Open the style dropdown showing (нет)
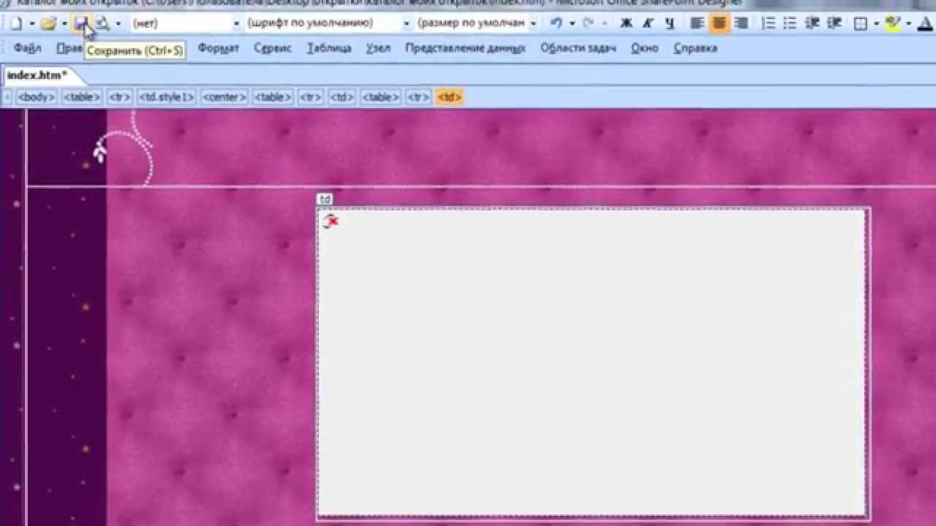The image size is (936, 526). (236, 24)
